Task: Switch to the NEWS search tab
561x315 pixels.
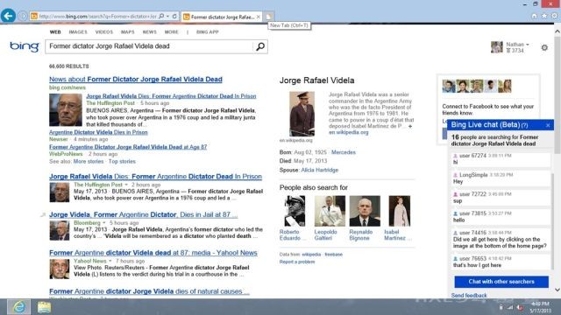Action: click(150, 32)
